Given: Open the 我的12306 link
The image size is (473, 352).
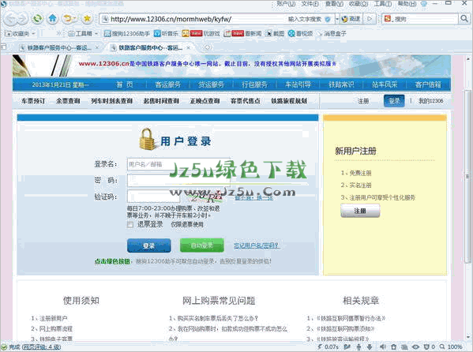Looking at the screenshot, I should pos(431,101).
